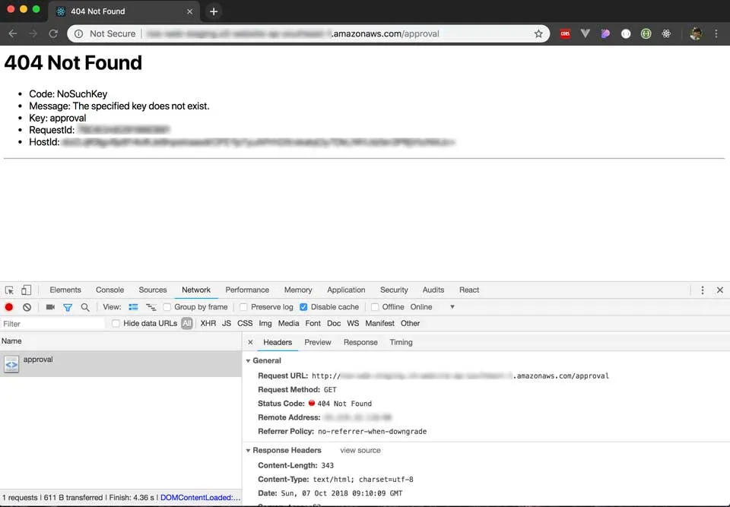Image resolution: width=730 pixels, height=507 pixels.
Task: Activate the inspect element picker
Action: coord(9,290)
